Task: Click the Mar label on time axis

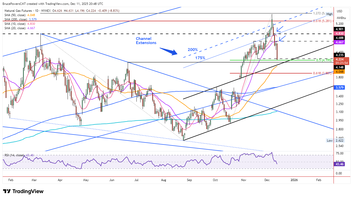Action: pyautogui.click(x=34, y=180)
